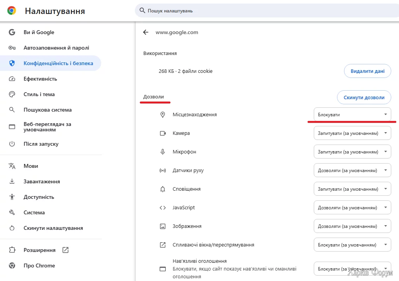The height and width of the screenshot is (281, 399).
Task: Click the bell icon next to Сповіщення
Action: pyautogui.click(x=163, y=189)
